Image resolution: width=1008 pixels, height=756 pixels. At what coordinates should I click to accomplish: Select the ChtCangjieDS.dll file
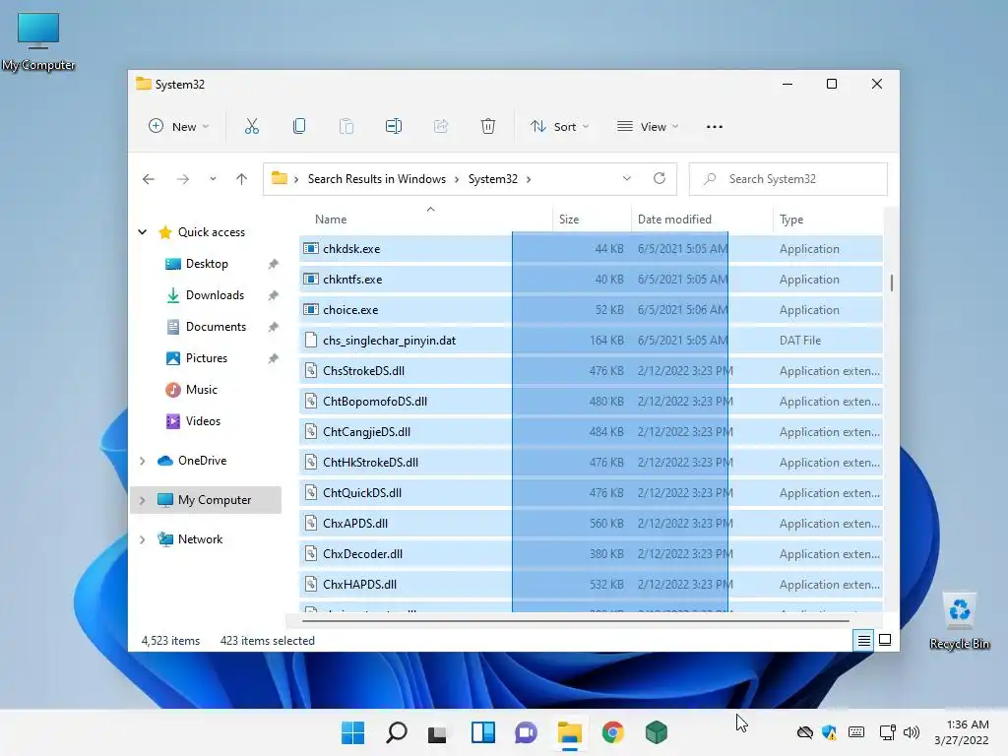click(x=591, y=432)
